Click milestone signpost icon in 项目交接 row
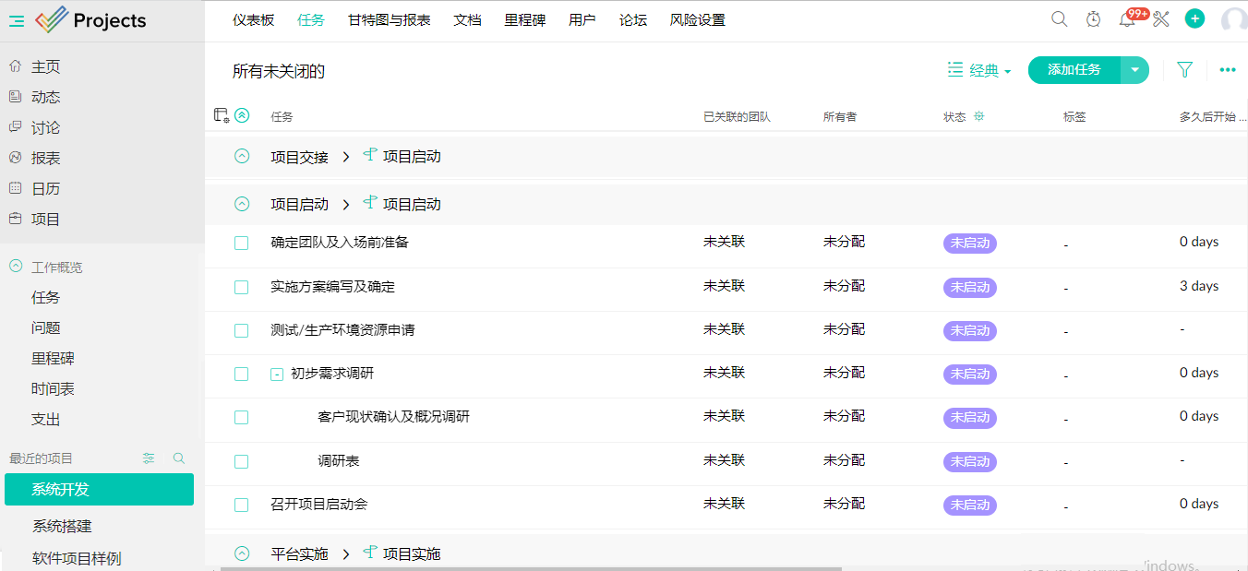 pyautogui.click(x=370, y=155)
